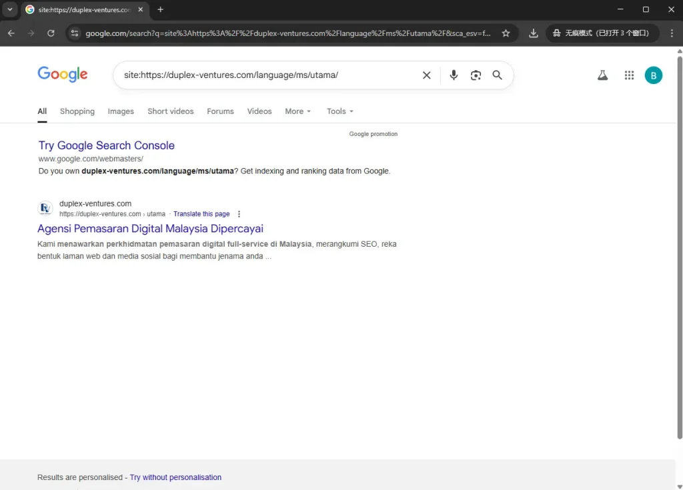Click the profile avatar B
Screen dimensions: 683x490
(654, 75)
